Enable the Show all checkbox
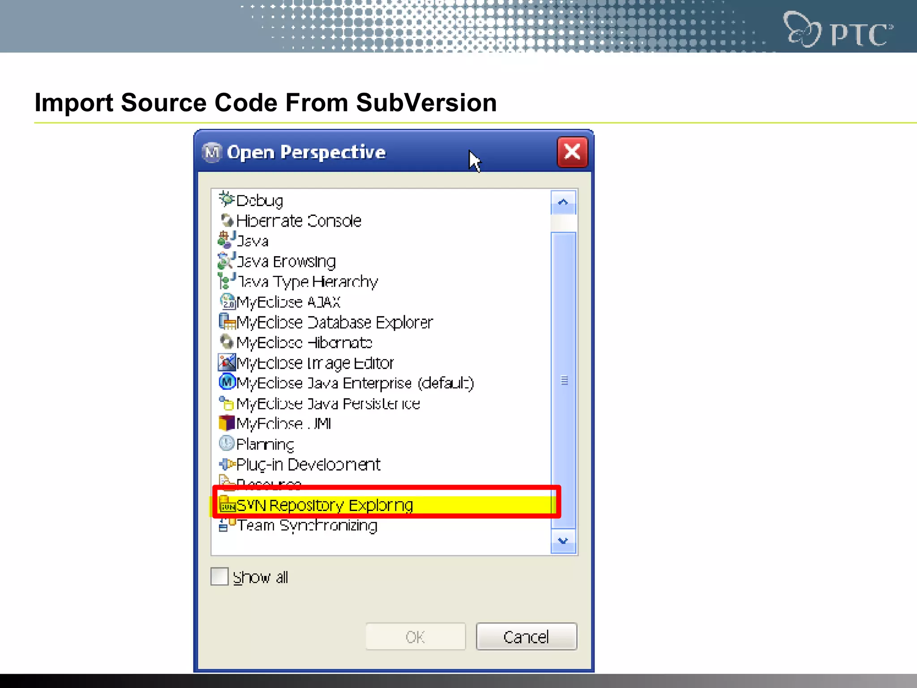 point(219,576)
